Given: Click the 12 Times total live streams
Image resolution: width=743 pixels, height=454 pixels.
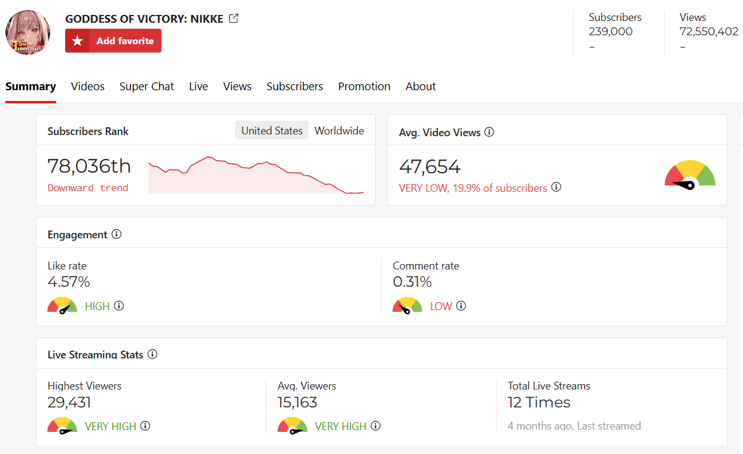Looking at the screenshot, I should click(539, 402).
